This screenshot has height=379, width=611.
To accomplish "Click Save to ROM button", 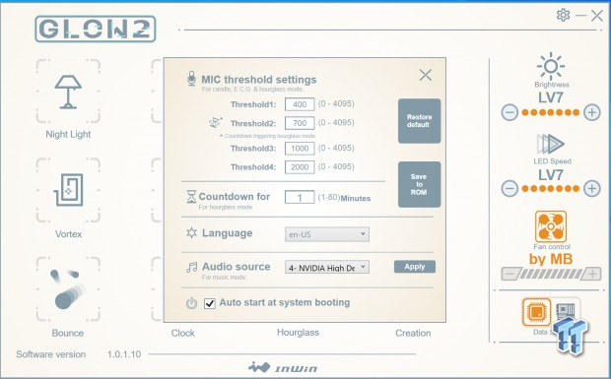I will tap(419, 184).
